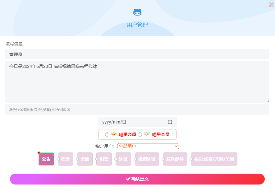
Task: Submit with the 确认提交 button
Action: pyautogui.click(x=137, y=179)
